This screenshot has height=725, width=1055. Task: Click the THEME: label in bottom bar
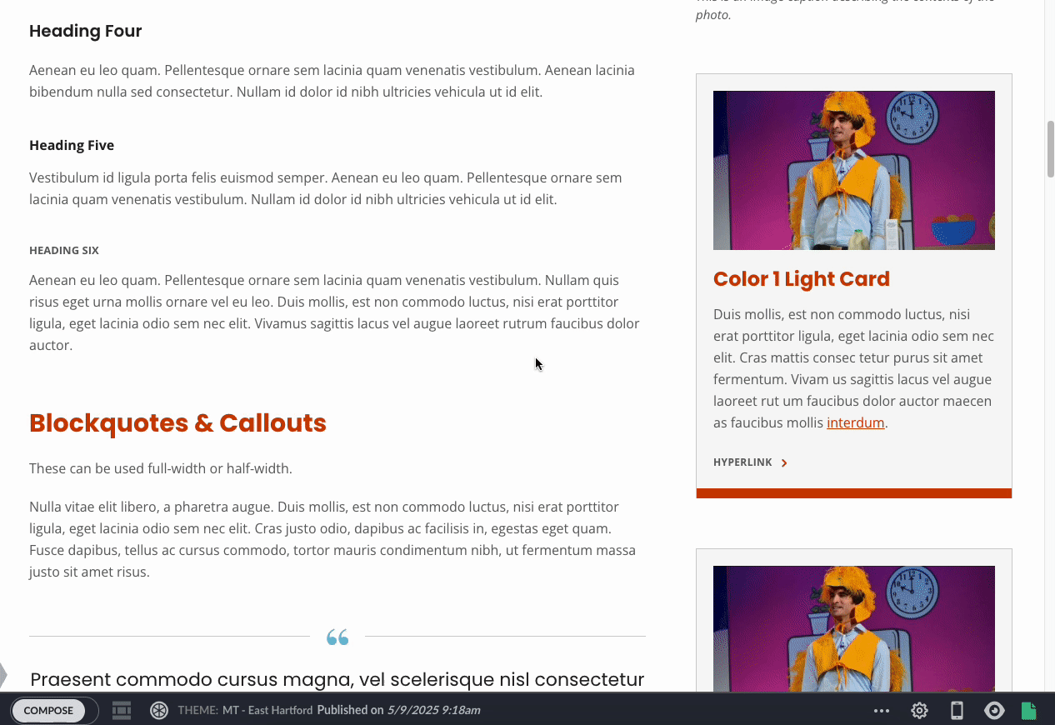[x=197, y=710]
